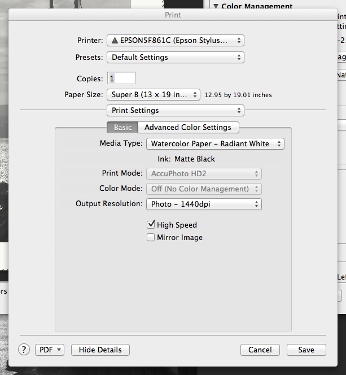Click the warning icon beside the printer name
The width and height of the screenshot is (346, 375).
(115, 41)
